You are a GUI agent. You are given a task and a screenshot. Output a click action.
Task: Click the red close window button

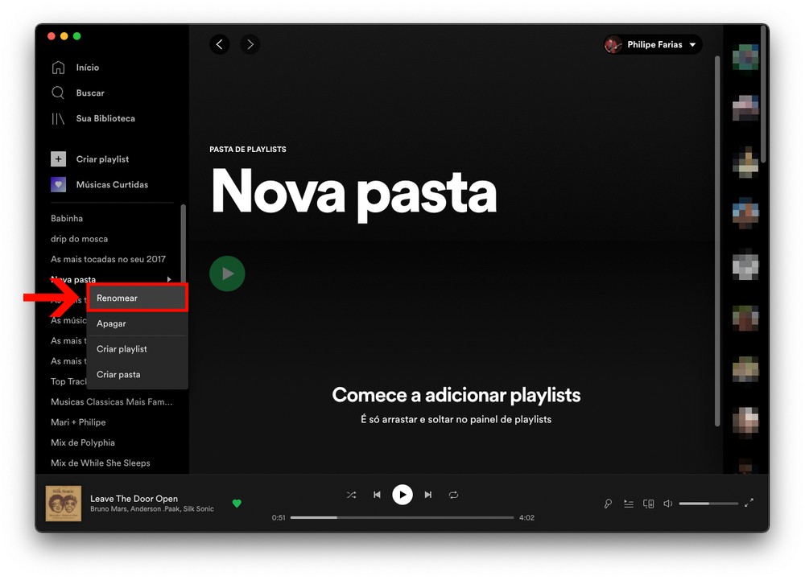[52, 36]
